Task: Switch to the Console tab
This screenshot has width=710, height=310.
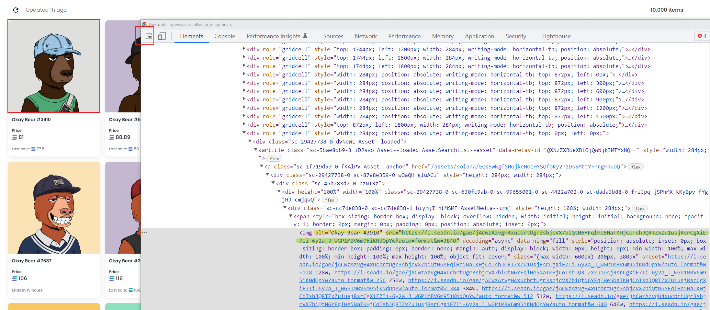Action: click(x=224, y=36)
